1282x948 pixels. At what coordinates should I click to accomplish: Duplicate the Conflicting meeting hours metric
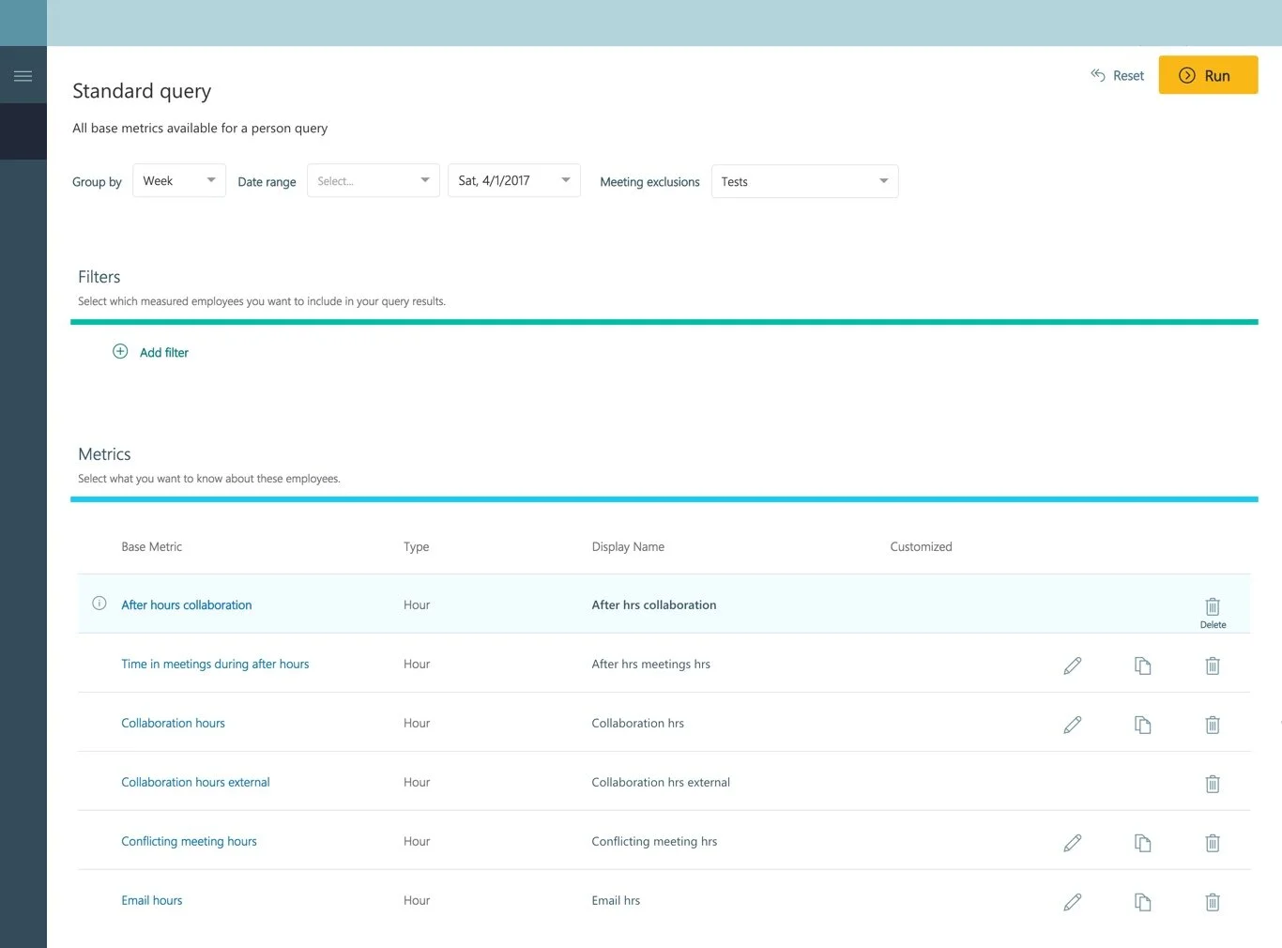1142,843
